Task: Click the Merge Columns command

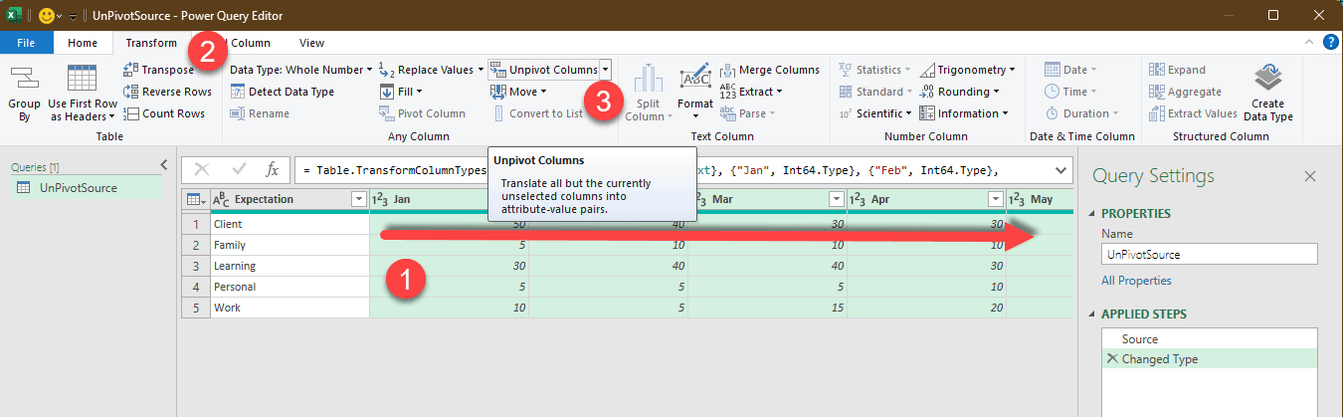Action: [769, 70]
